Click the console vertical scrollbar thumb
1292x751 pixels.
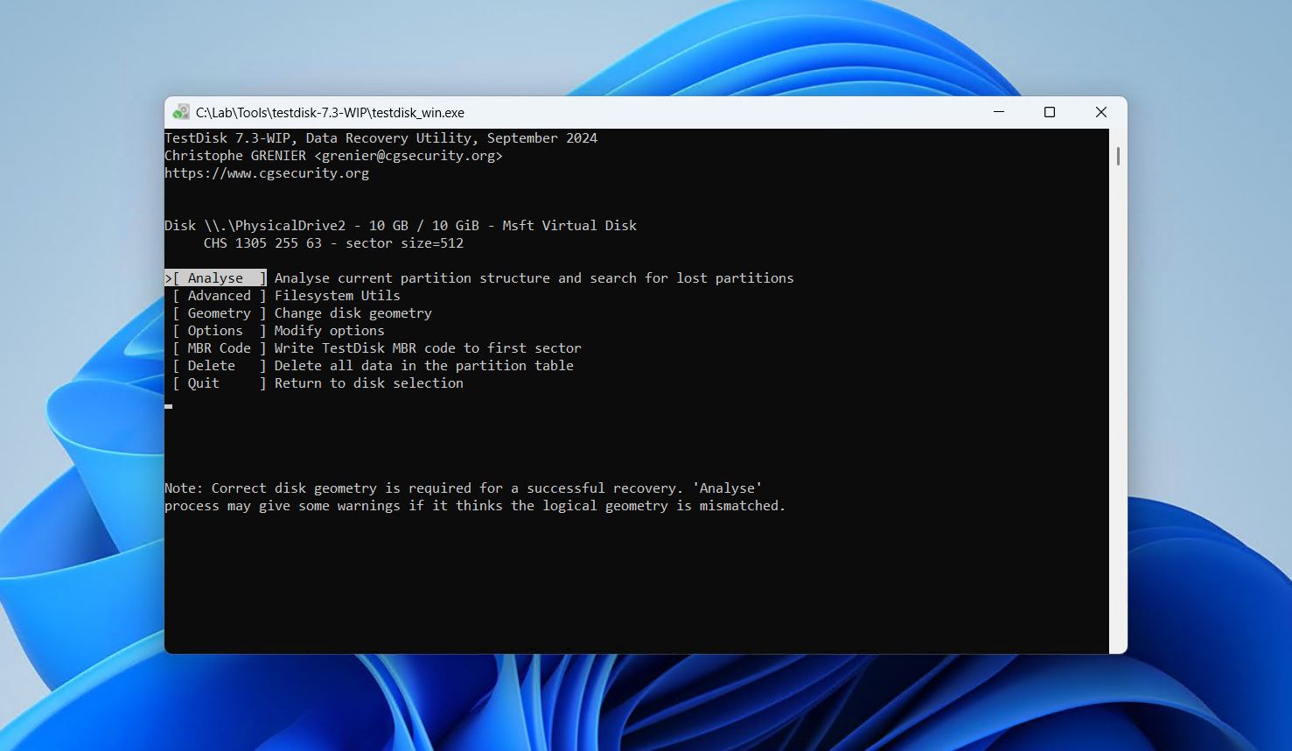pos(1118,157)
